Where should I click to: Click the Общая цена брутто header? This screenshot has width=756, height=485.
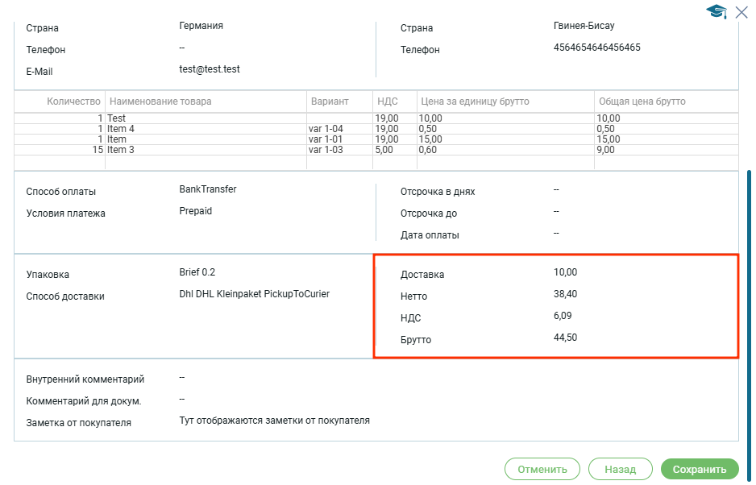pyautogui.click(x=642, y=102)
